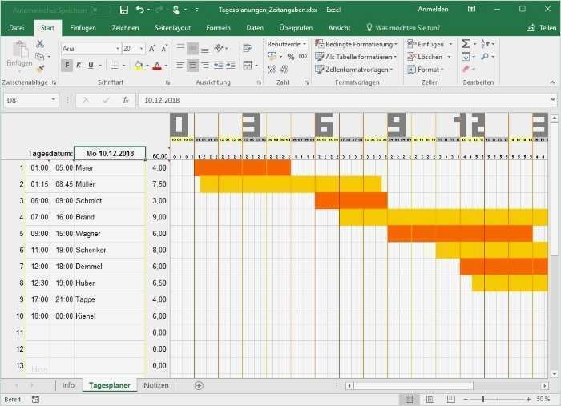Screen dimensions: 561x406
Task: Toggle center horizontal alignment
Action: tap(192, 65)
